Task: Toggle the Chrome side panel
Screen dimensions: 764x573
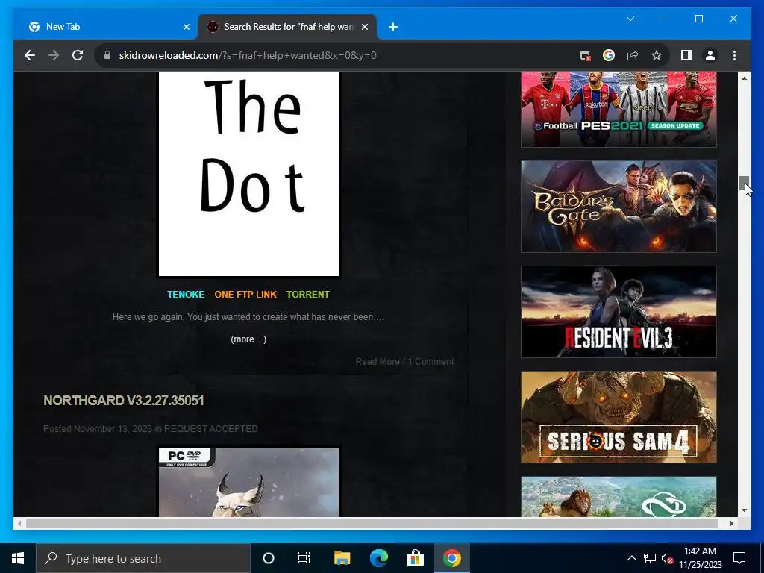Action: (686, 55)
